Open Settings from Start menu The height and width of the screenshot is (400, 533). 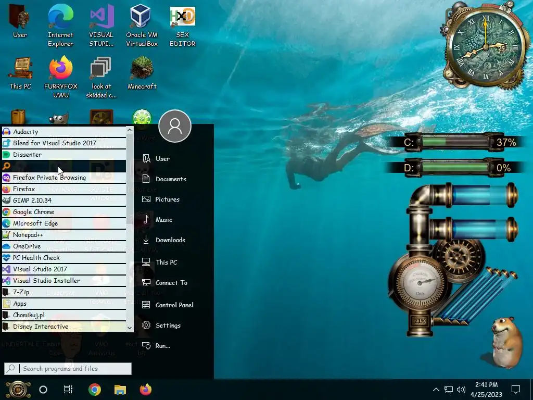161,326
